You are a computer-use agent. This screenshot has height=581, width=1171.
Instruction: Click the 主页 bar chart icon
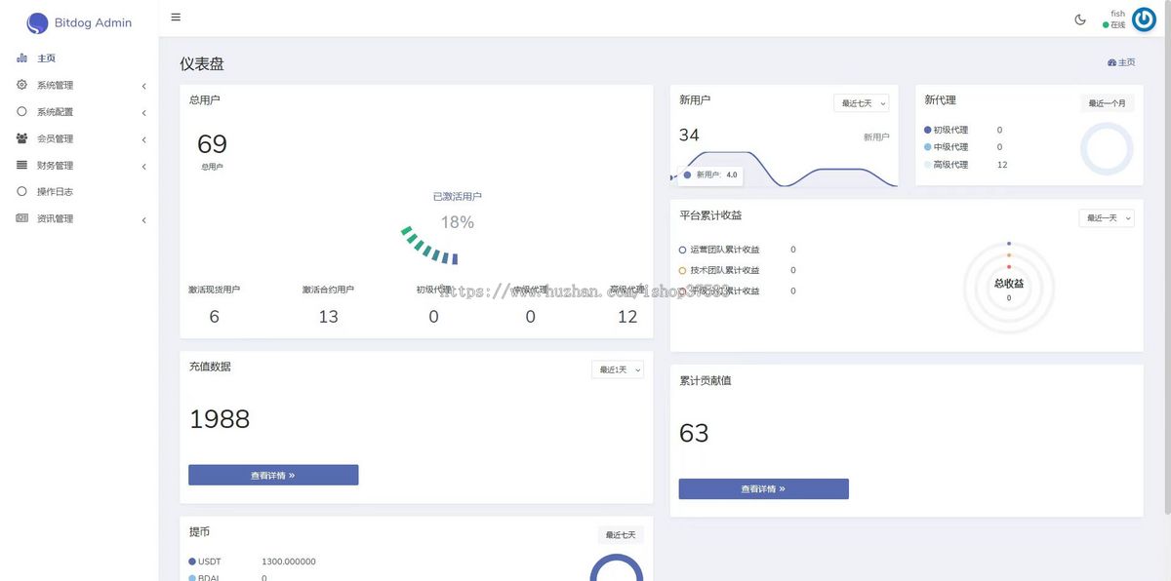pos(21,58)
